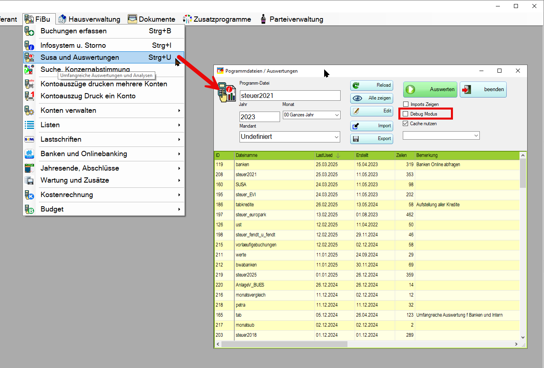This screenshot has height=368, width=544.
Task: Click the beenden button
Action: click(483, 89)
